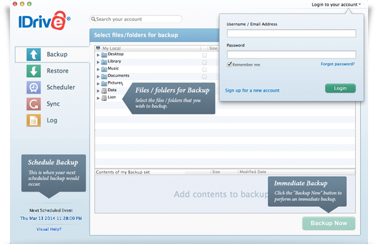This screenshot has height=244, width=378.
Task: Expand the Desktop folder tree
Action: 98,55
